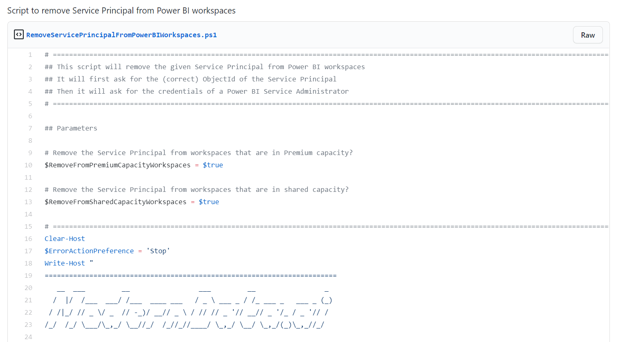Viewport: 623px width, 342px height.
Task: Select line number 21
Action: 28,300
